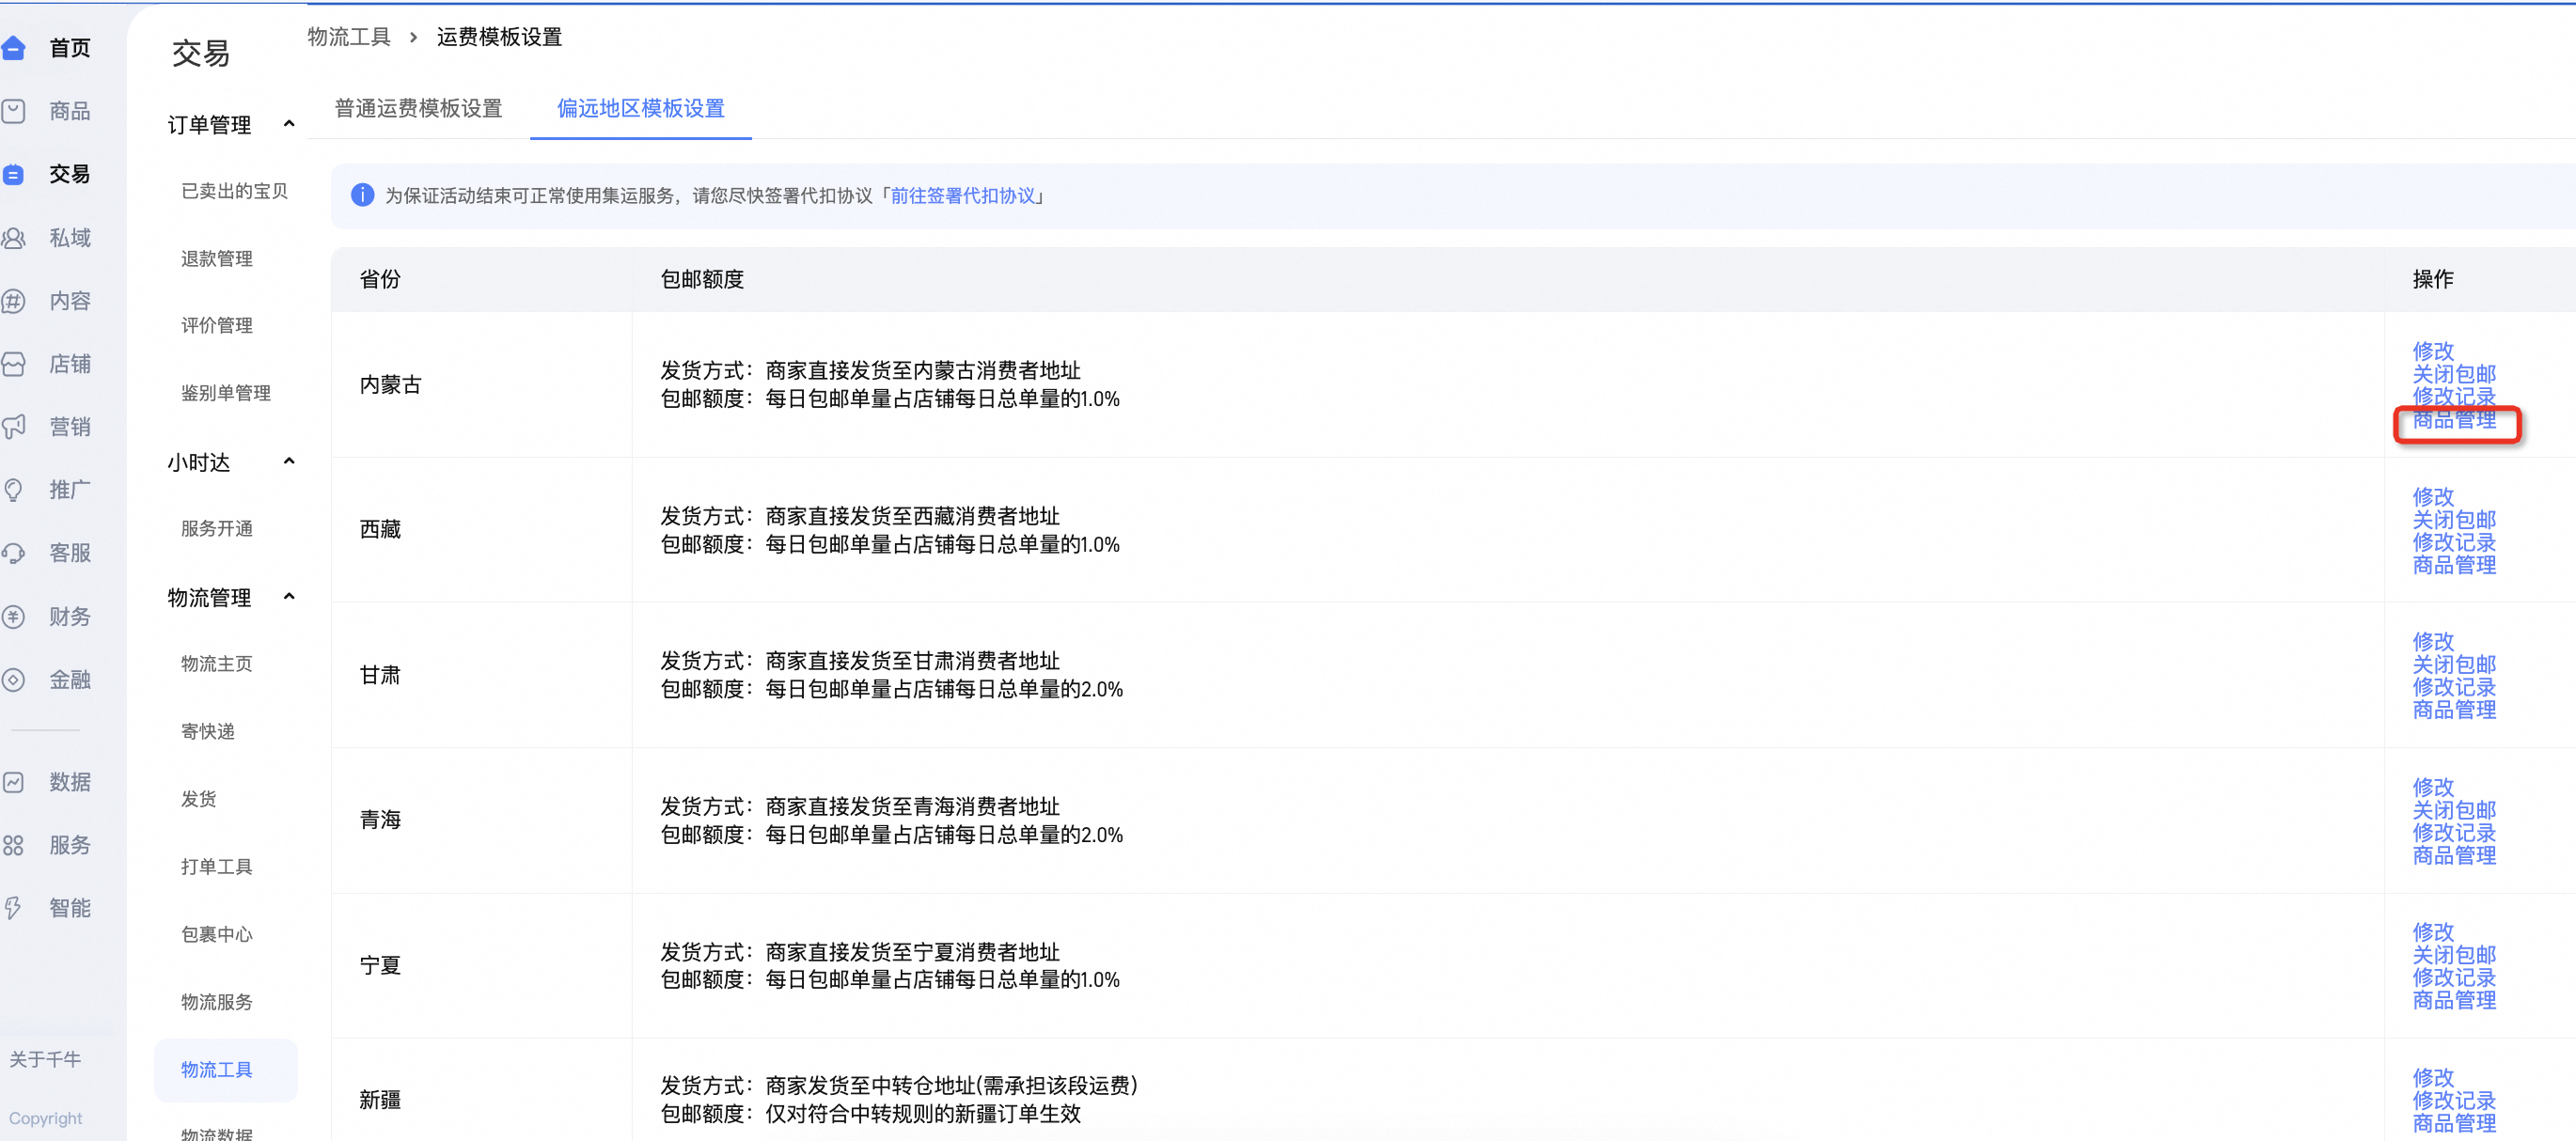2576x1141 pixels.
Task: Open 商品管理 for 宁夏 row
Action: [2453, 1000]
